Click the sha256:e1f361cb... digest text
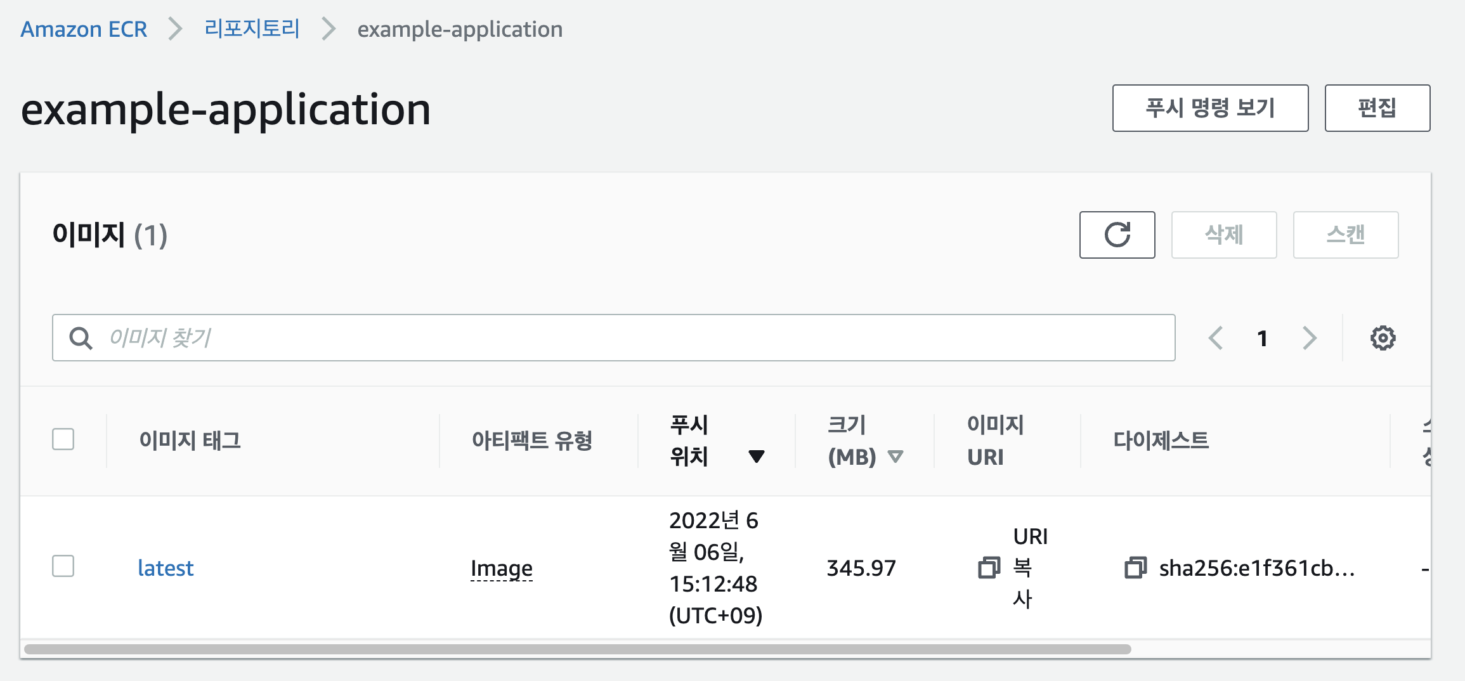Viewport: 1465px width, 681px height. tap(1257, 568)
